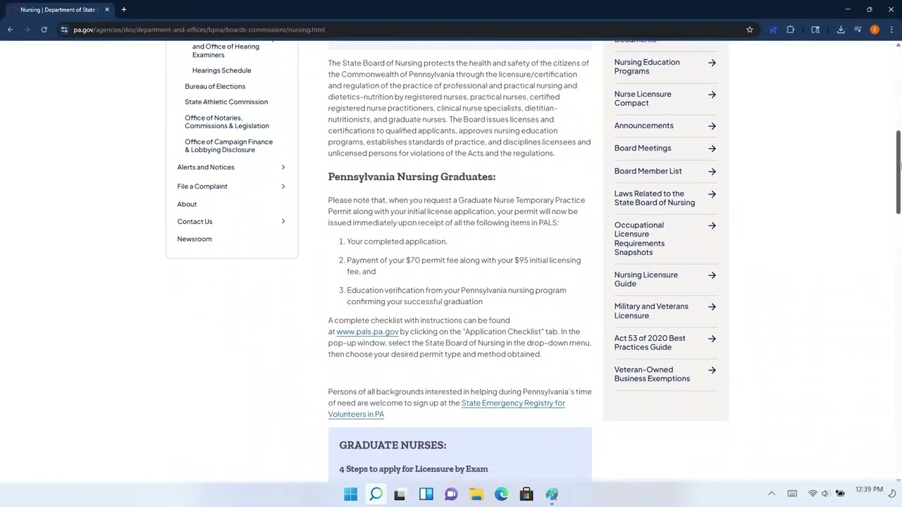Go back with the browser back arrow

pyautogui.click(x=11, y=30)
